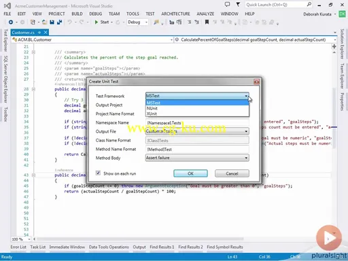Click the New Project toolbar icon
The width and height of the screenshot is (348, 261).
click(33, 22)
